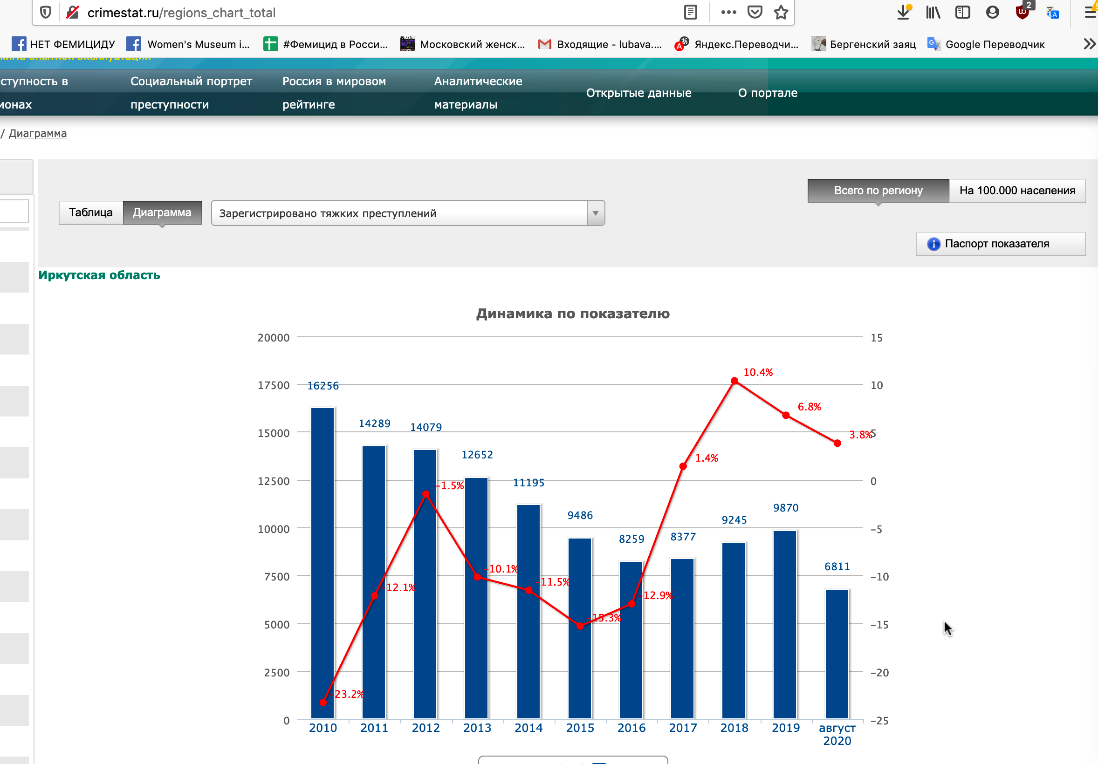1098x764 pixels.
Task: Follow the Диаграмма breadcrumb link
Action: [x=38, y=133]
